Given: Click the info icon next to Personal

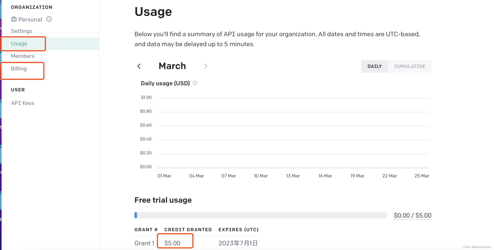Looking at the screenshot, I should pos(49,19).
